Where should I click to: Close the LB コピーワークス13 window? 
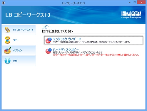pos(141,2)
